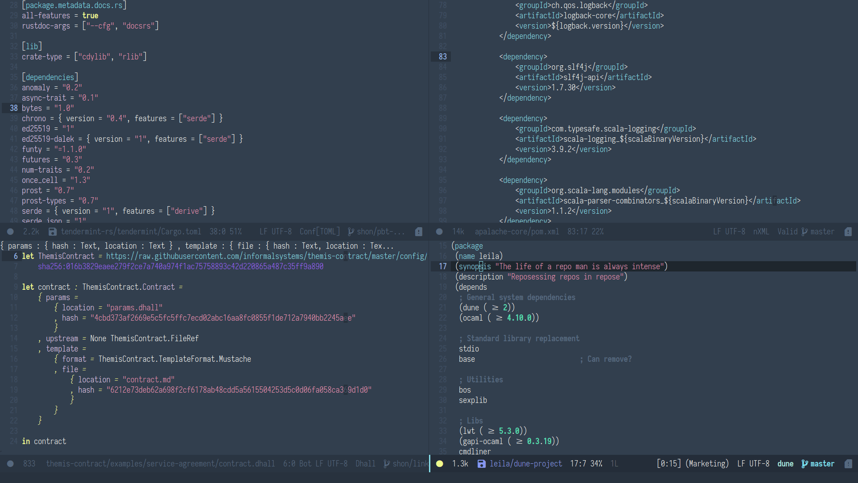Viewport: 858px width, 483px height.
Task: Click checker badge in dune-project modeline
Action: 848,464
